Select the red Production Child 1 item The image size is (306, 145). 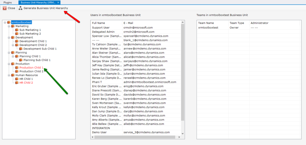click(x=31, y=68)
